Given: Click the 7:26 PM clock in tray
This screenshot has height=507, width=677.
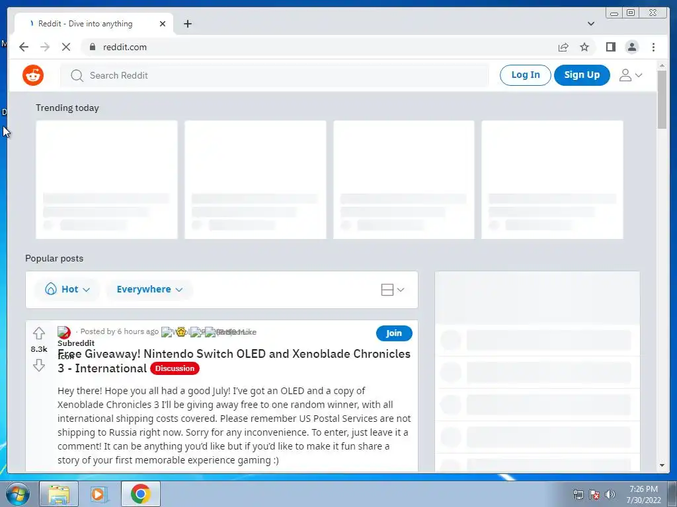Looking at the screenshot, I should coord(643,489).
